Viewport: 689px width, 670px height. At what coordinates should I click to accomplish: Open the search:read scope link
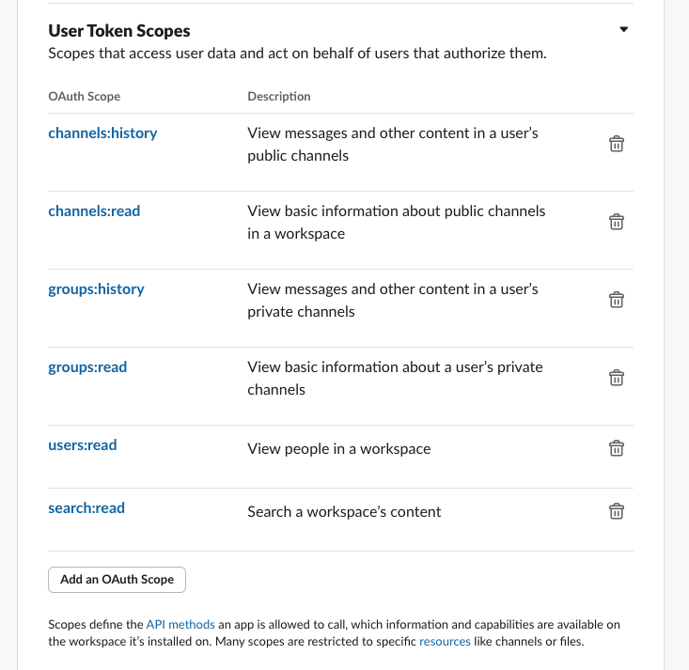(86, 508)
